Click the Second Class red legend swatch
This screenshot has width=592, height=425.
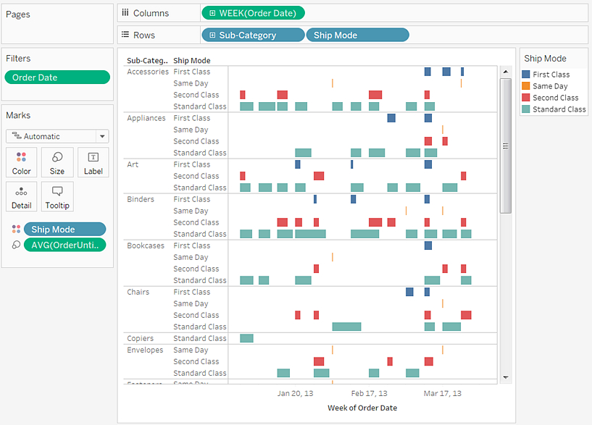coord(525,98)
